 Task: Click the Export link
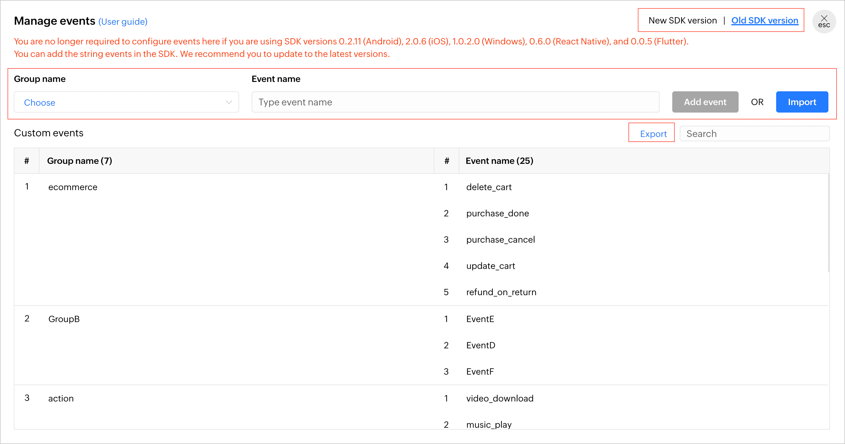pyautogui.click(x=653, y=134)
